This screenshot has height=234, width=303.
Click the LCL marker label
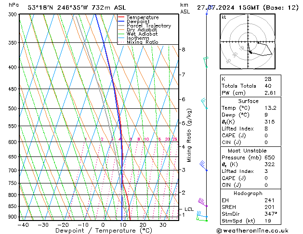[x=189, y=209]
